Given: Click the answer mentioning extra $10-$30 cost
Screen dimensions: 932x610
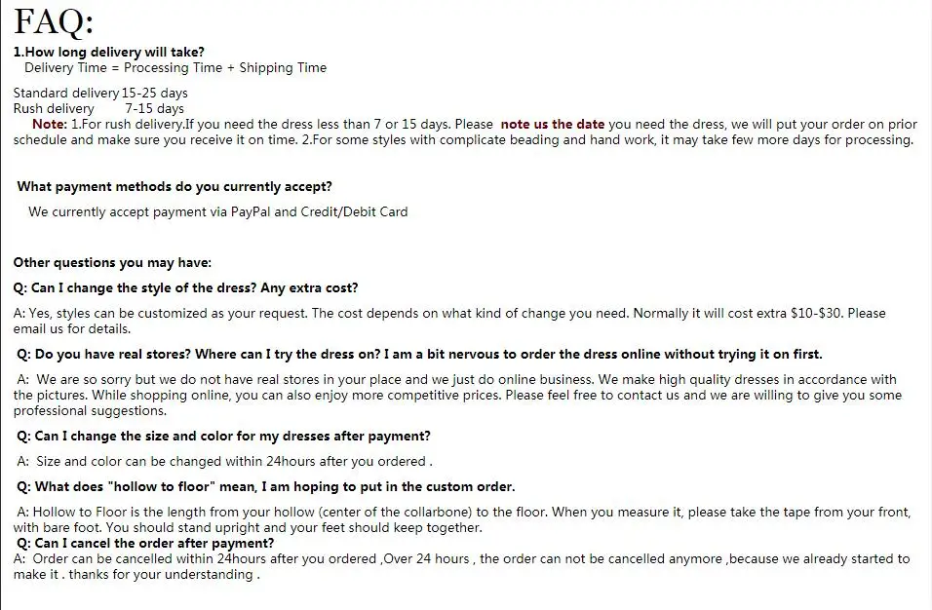Looking at the screenshot, I should coord(449,321).
